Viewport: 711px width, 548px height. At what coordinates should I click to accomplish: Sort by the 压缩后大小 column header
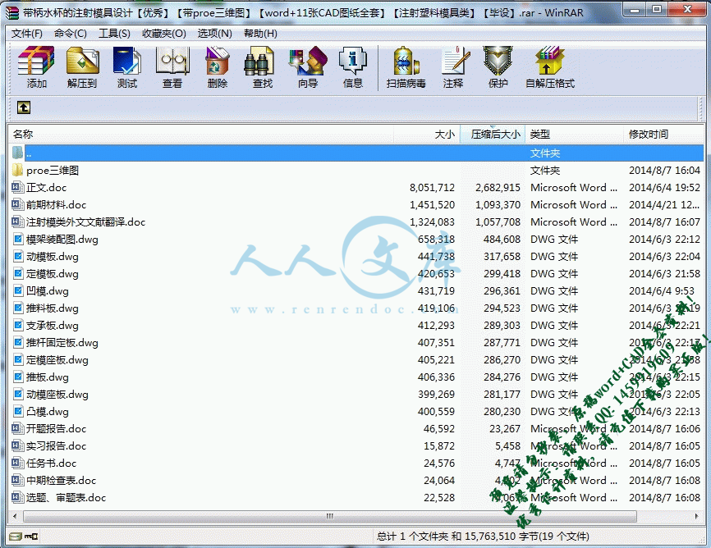coord(493,135)
